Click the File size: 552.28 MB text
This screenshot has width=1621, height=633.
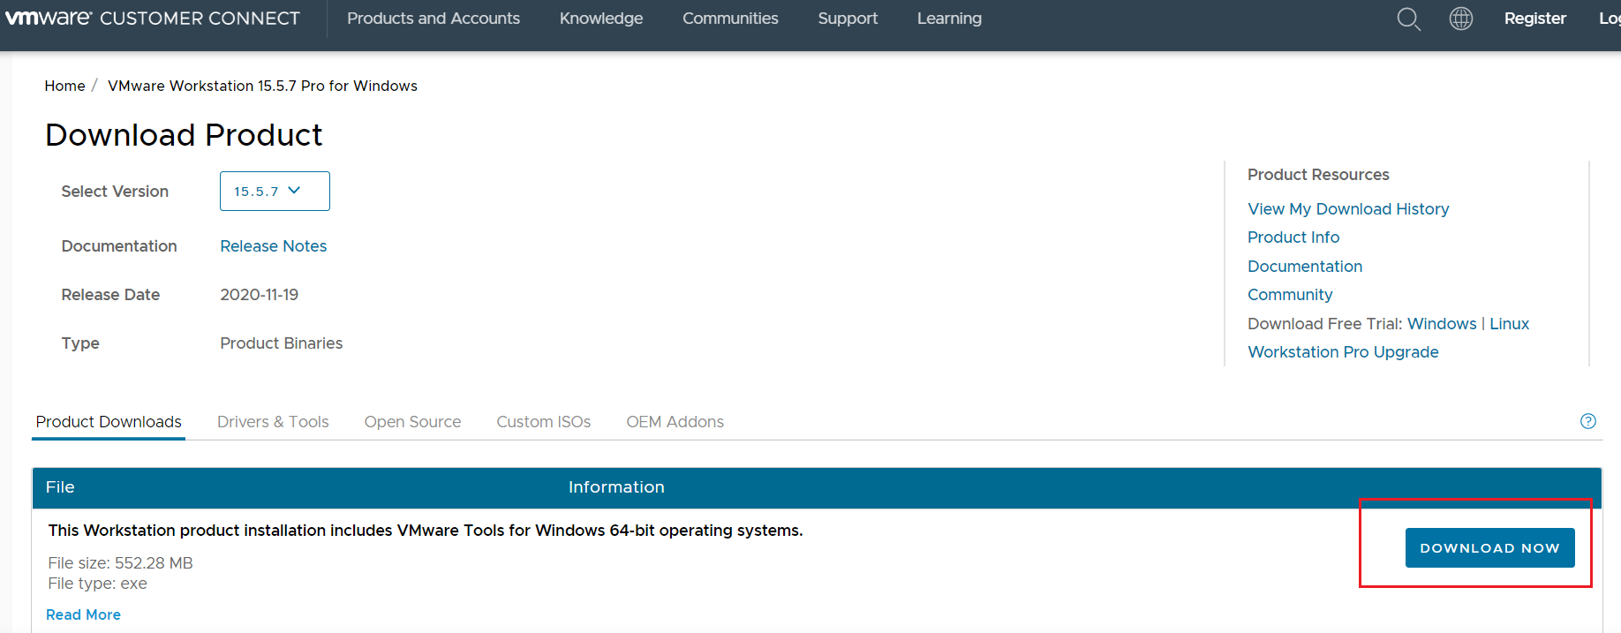pos(120,563)
